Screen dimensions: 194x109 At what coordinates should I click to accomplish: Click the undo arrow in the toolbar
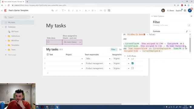pos(52,11)
